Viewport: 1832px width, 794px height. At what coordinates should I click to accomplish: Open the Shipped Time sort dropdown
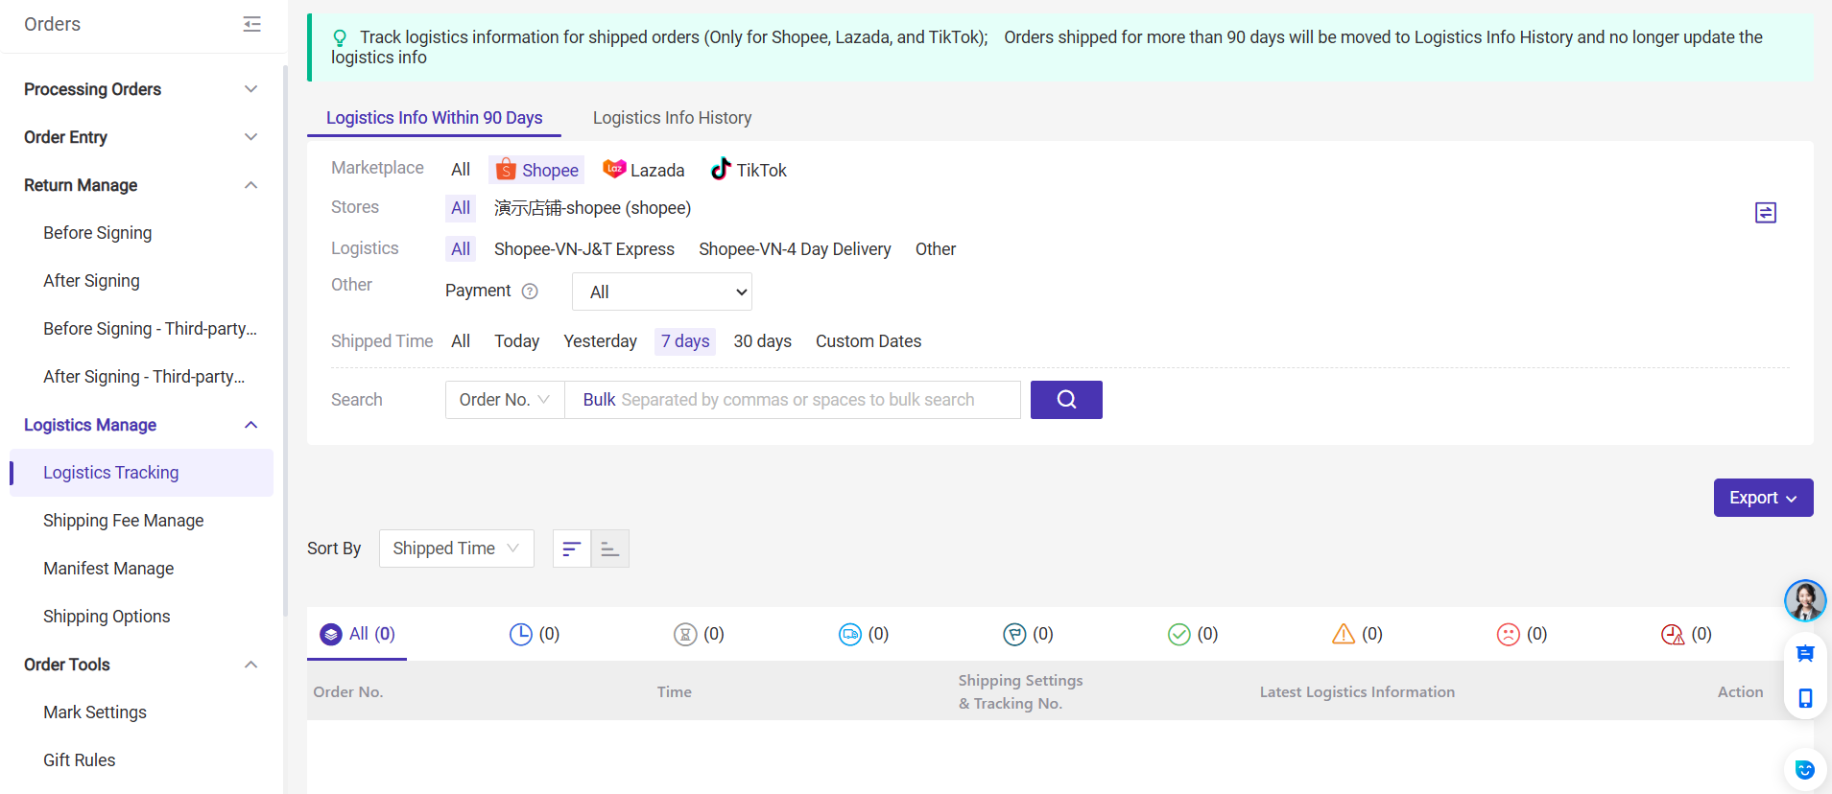tap(457, 549)
